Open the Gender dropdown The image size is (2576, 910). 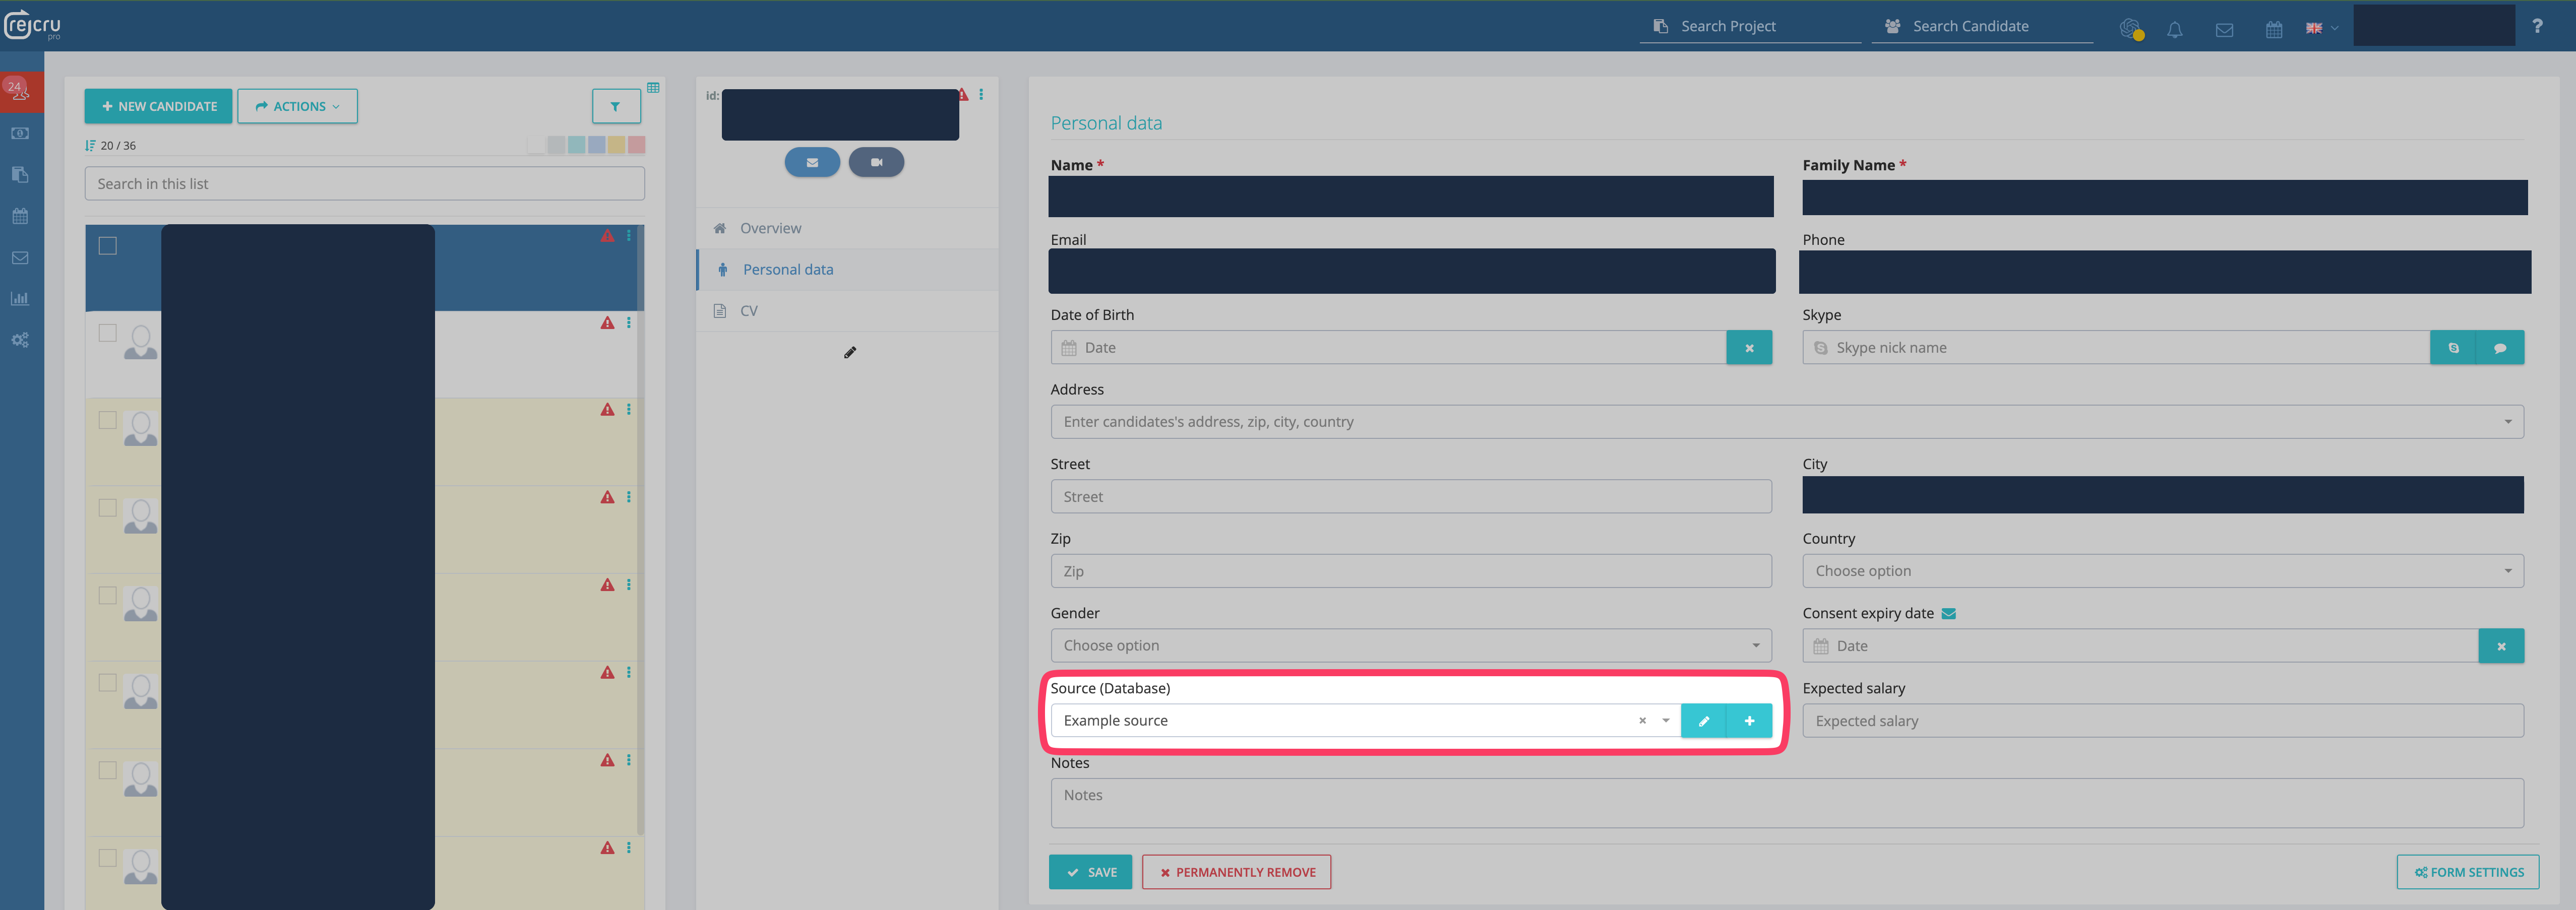1410,645
